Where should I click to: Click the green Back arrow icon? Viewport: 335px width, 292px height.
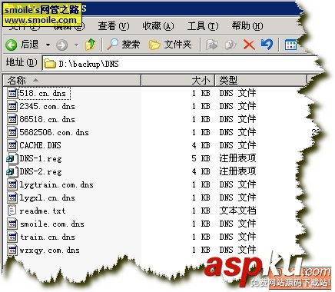tap(12, 45)
